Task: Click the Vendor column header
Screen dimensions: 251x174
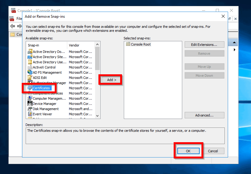Action: pyautogui.click(x=81, y=45)
